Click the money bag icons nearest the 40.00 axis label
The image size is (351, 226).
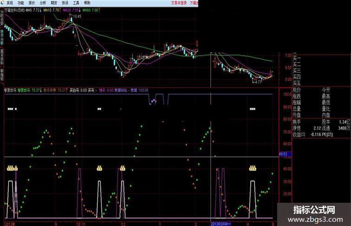(253, 168)
